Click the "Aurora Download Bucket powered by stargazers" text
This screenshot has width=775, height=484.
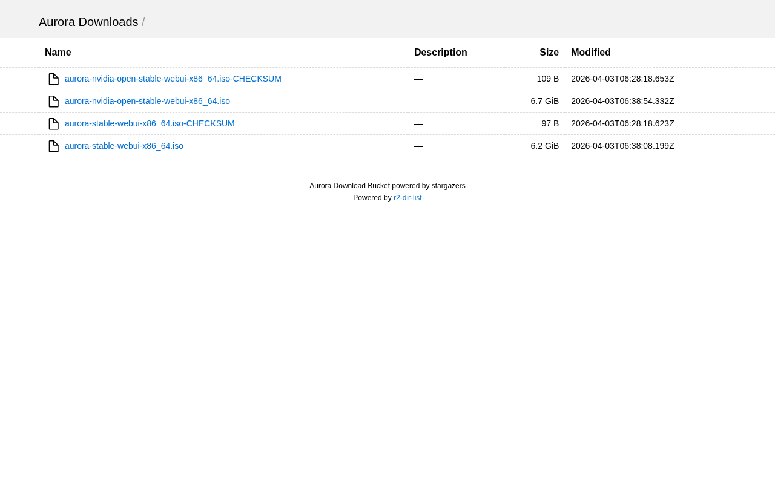point(387,186)
